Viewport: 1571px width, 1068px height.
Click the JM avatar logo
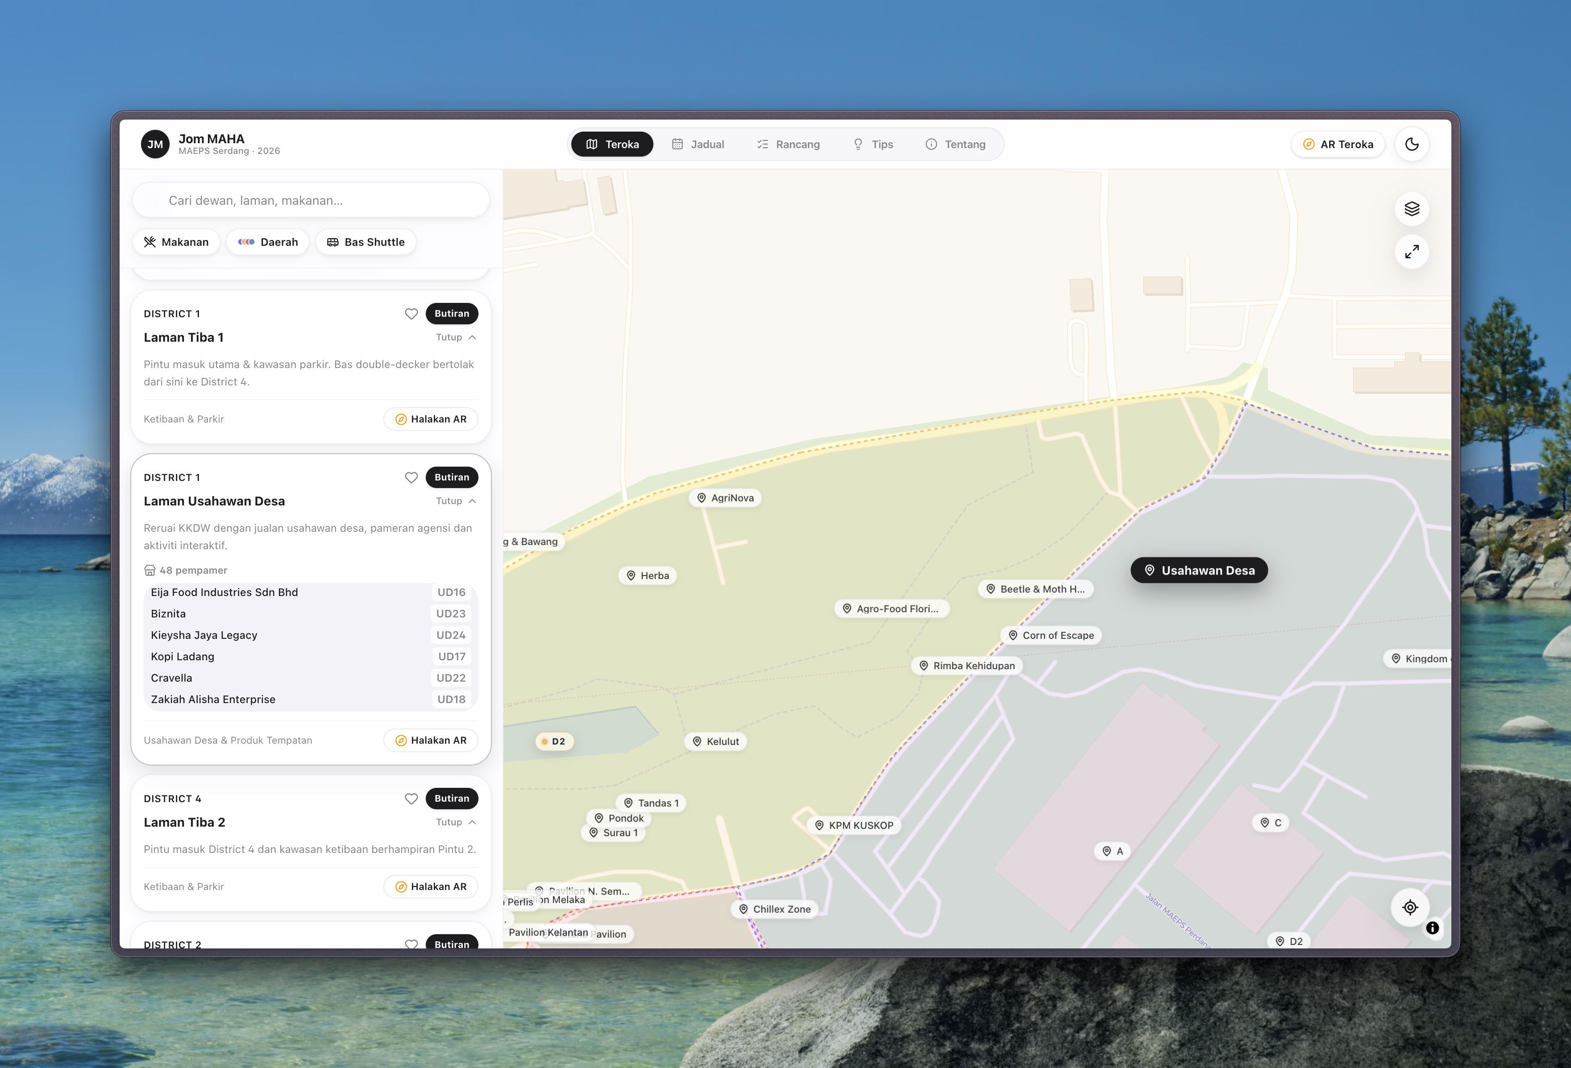155,144
